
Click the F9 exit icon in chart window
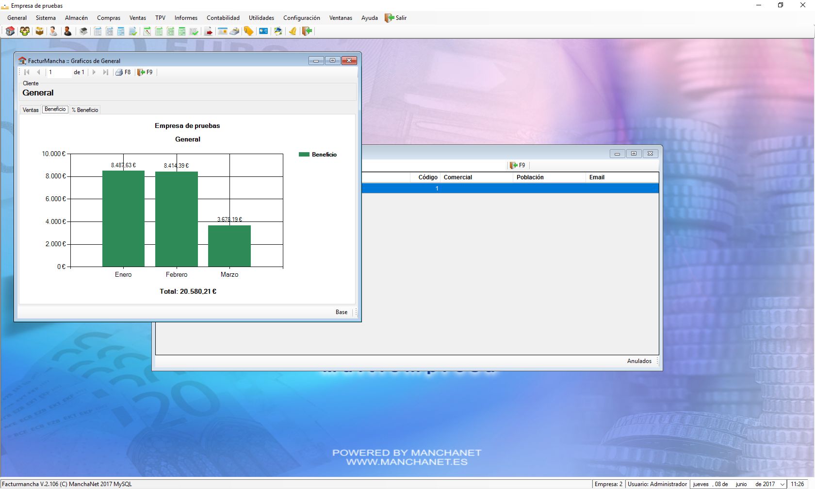tap(145, 72)
